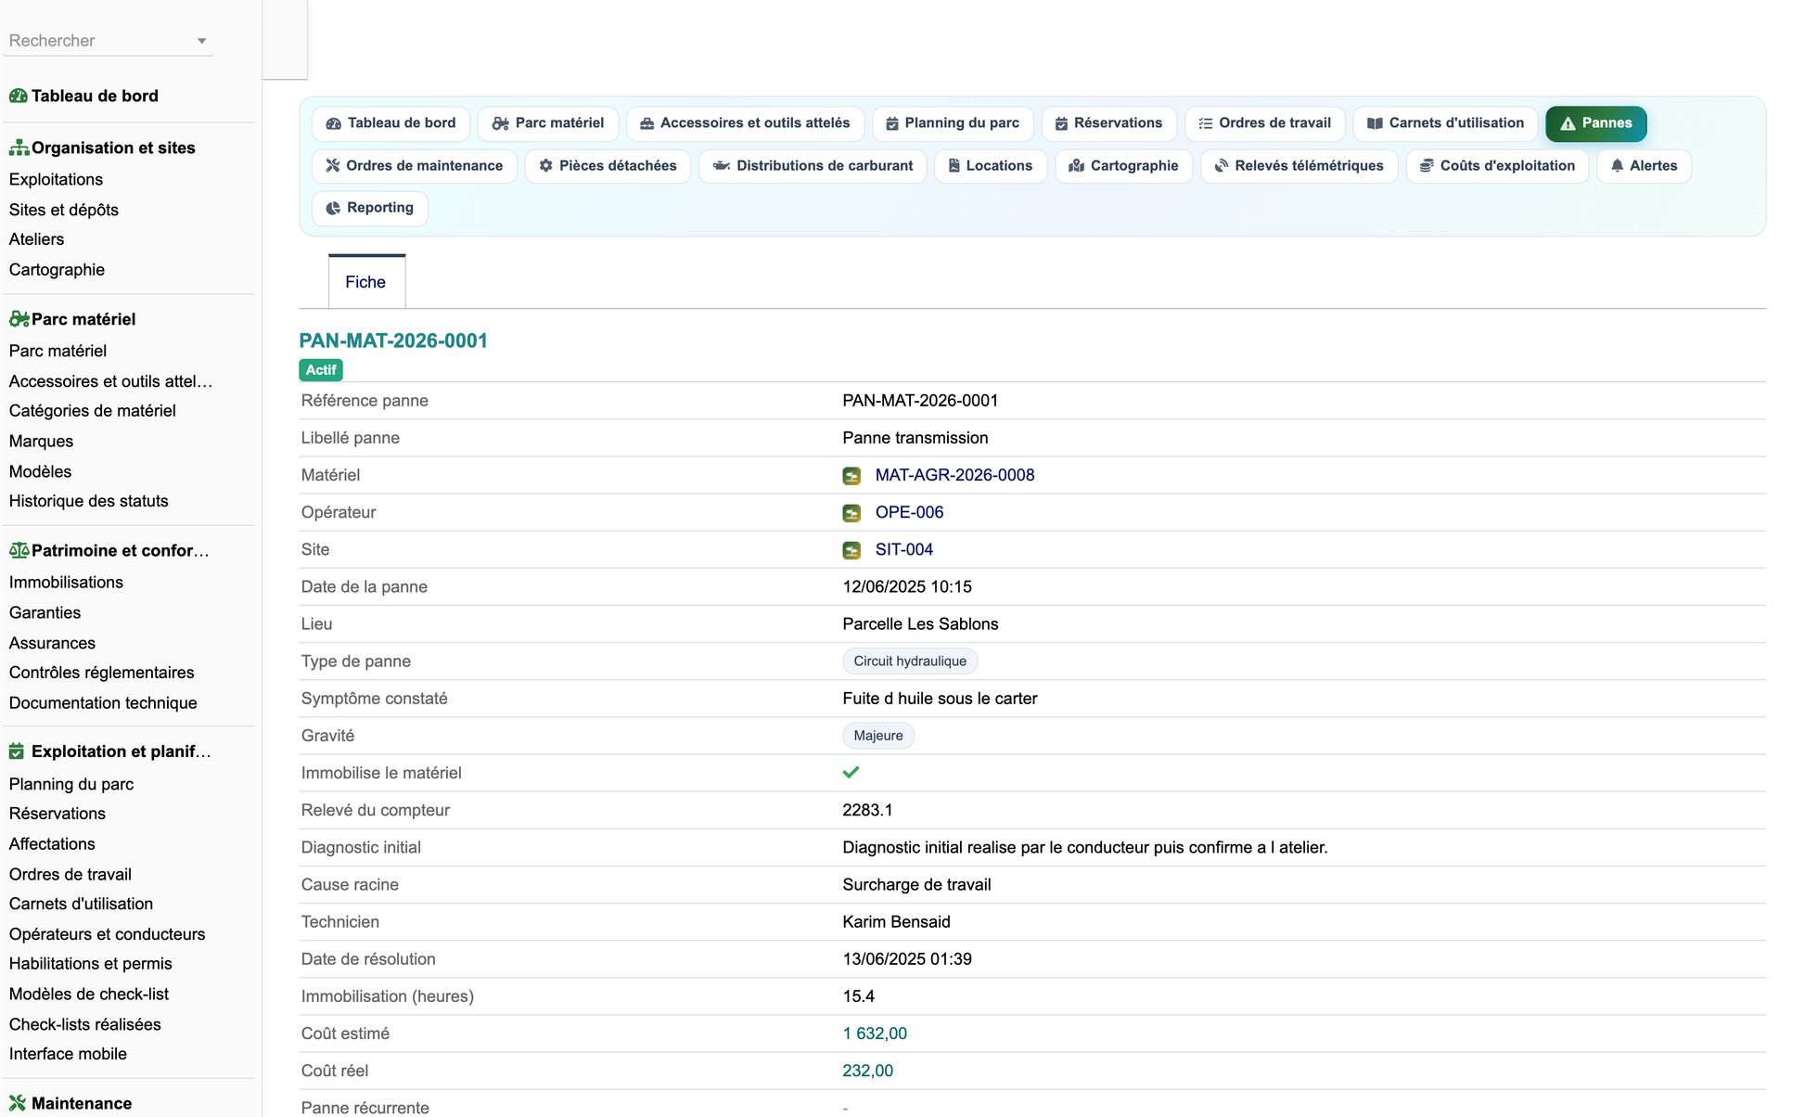
Task: Open Sites et dépôts in the sidebar
Action: point(64,210)
